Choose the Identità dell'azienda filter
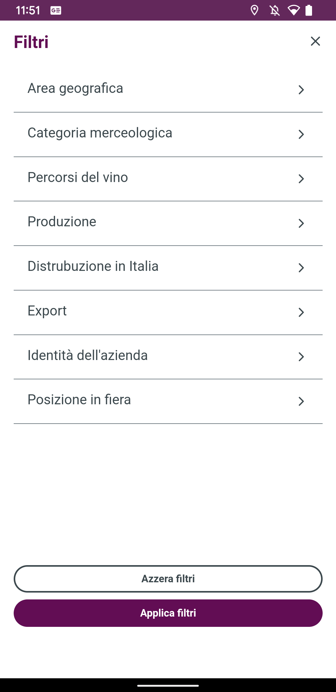 click(168, 357)
